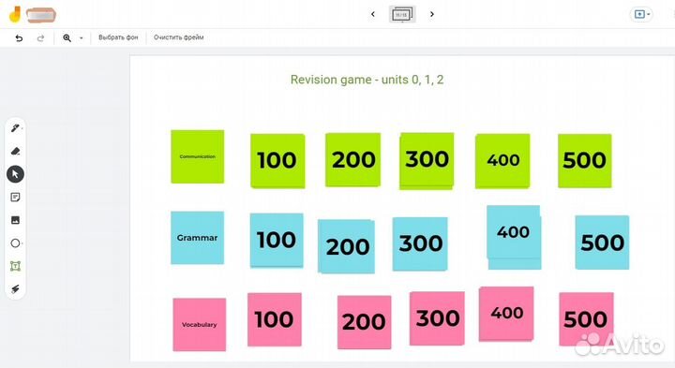Insert an image from the toolbar
The height and width of the screenshot is (368, 675).
point(15,220)
